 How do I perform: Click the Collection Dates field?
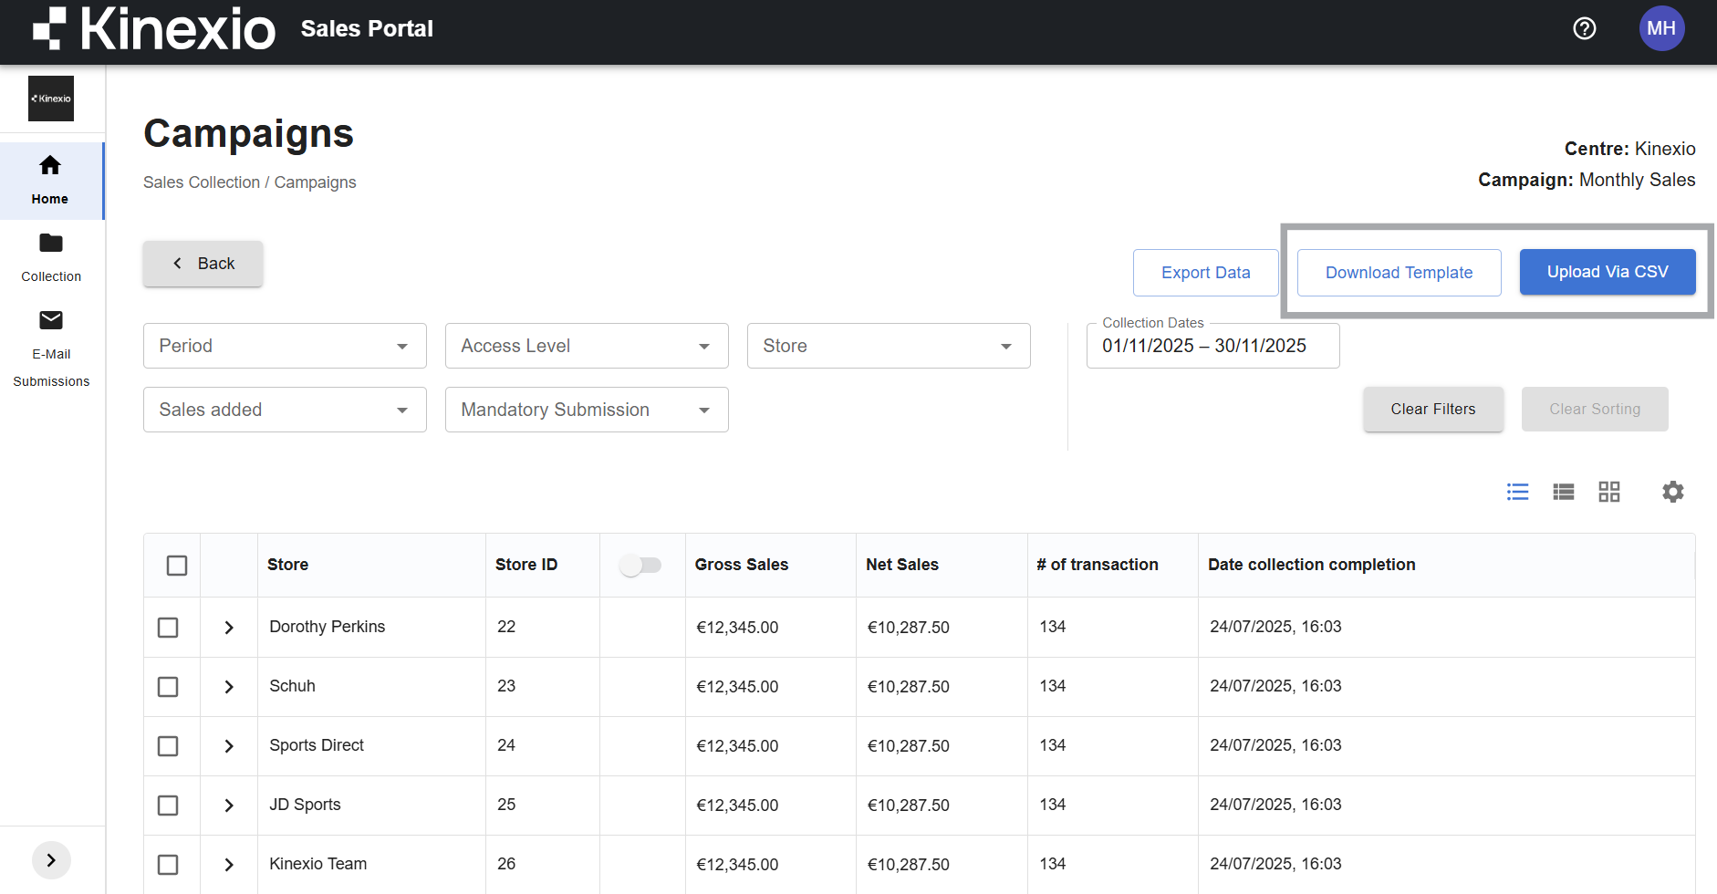coord(1212,347)
